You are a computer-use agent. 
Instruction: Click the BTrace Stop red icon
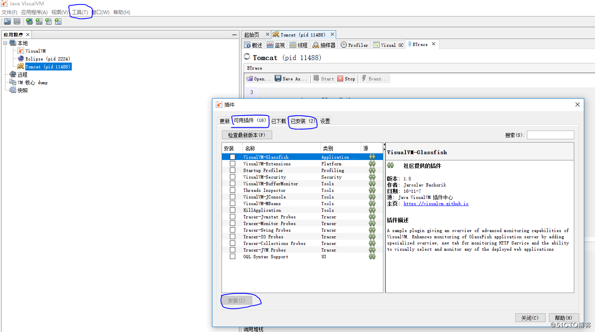click(x=340, y=78)
